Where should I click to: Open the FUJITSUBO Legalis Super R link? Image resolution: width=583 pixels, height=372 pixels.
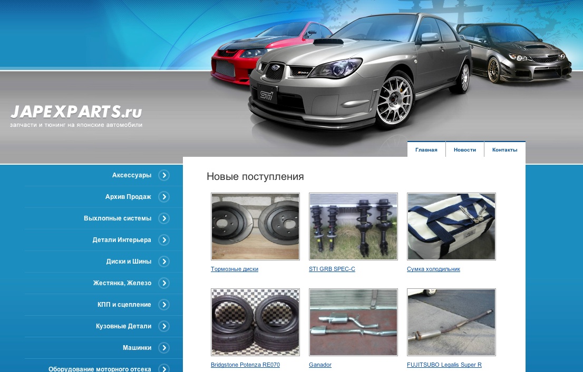click(x=444, y=365)
